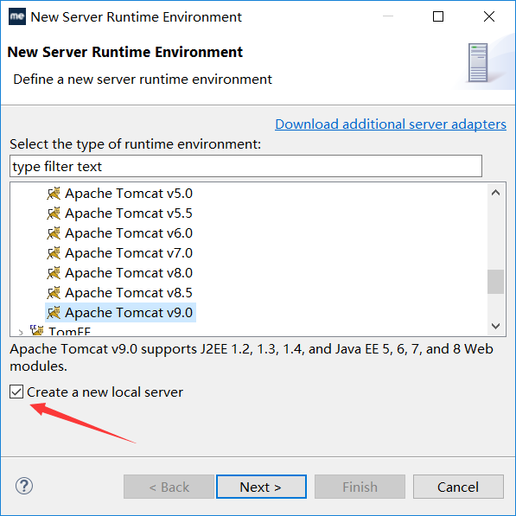516x516 pixels.
Task: Click the Apache Tomcat v5.0 icon
Action: point(54,194)
